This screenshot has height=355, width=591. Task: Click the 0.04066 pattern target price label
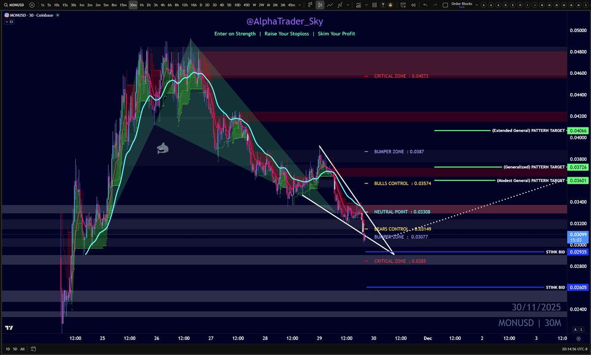(577, 130)
